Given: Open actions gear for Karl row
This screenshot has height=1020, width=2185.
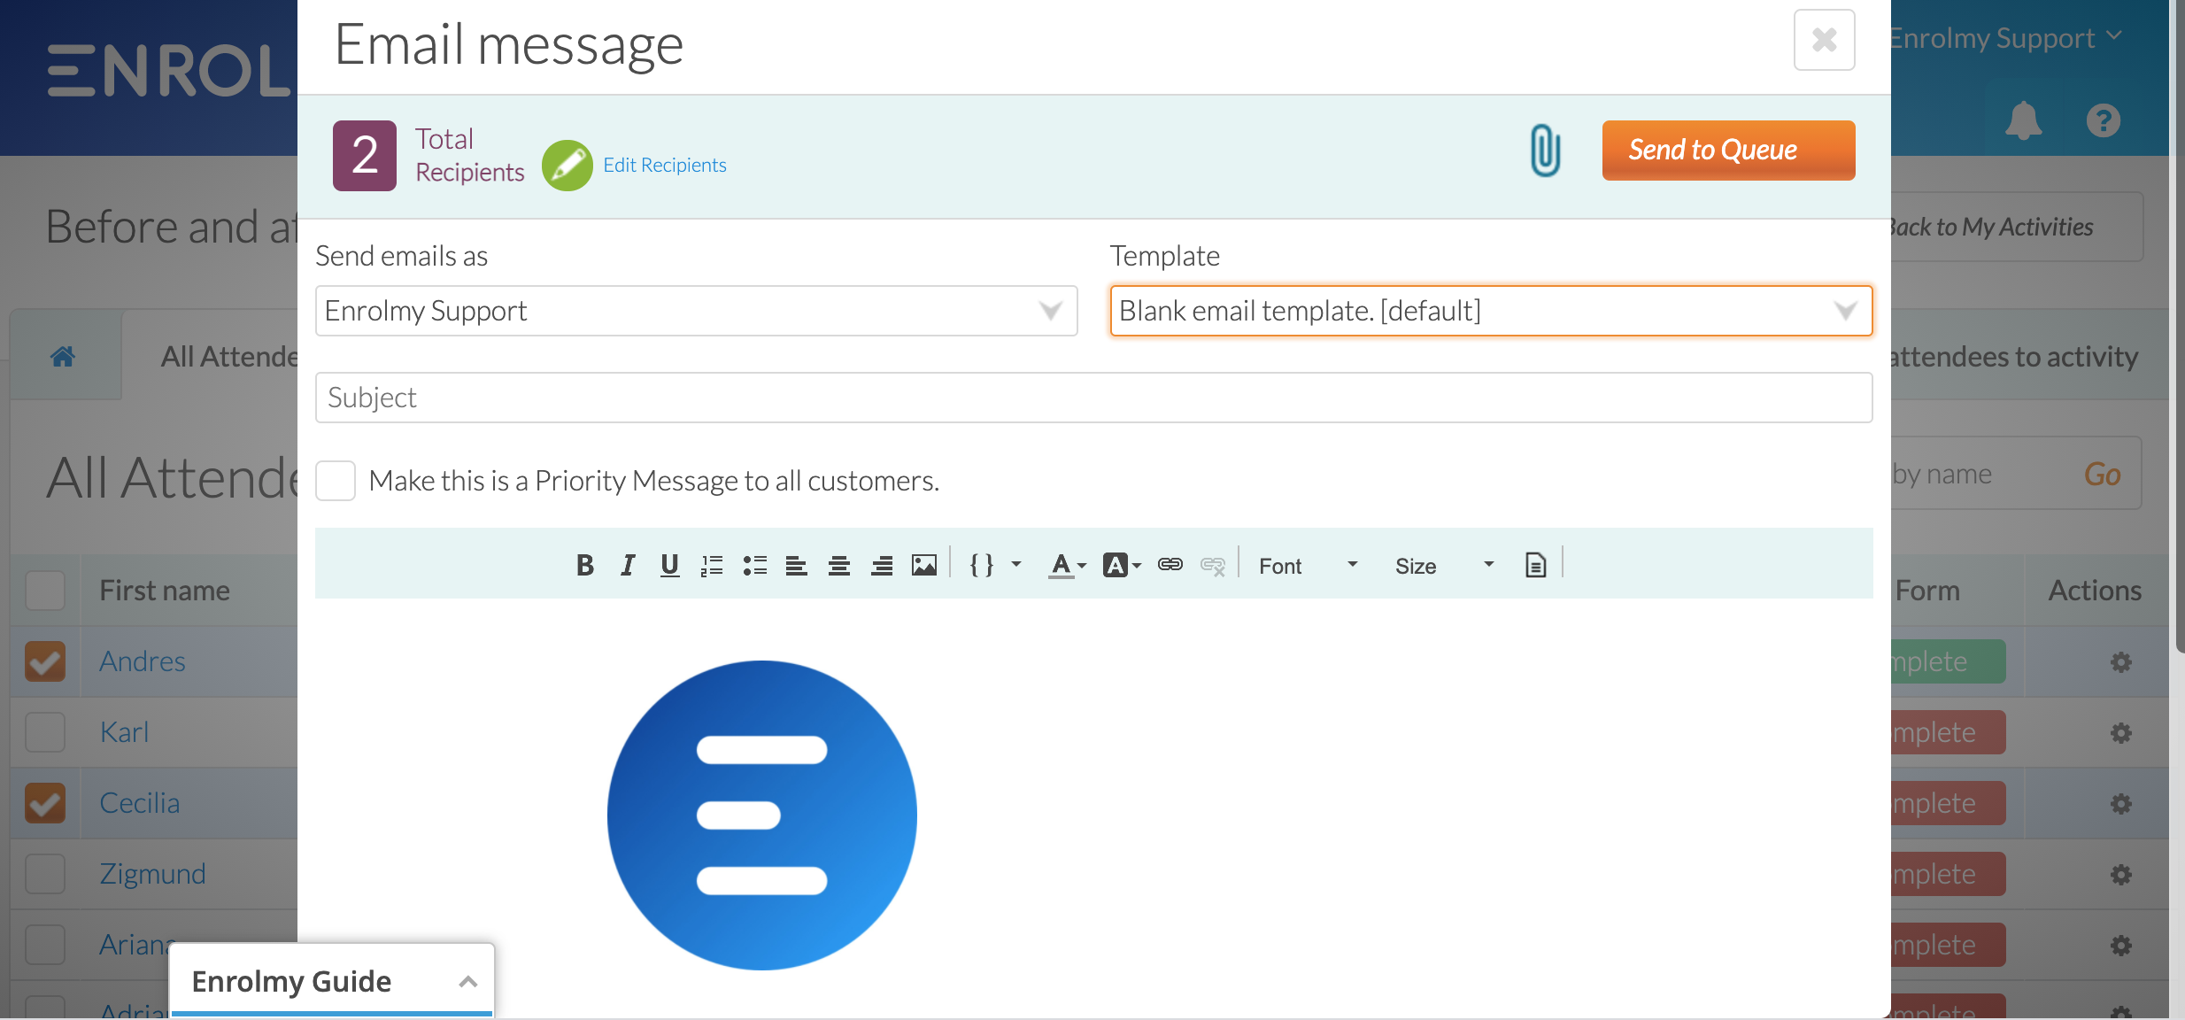Looking at the screenshot, I should point(2120,733).
